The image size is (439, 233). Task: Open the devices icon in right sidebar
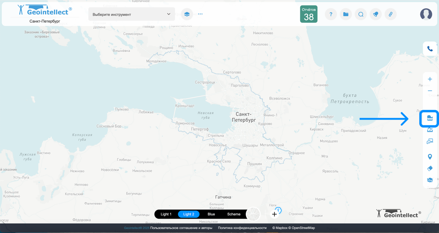click(430, 141)
